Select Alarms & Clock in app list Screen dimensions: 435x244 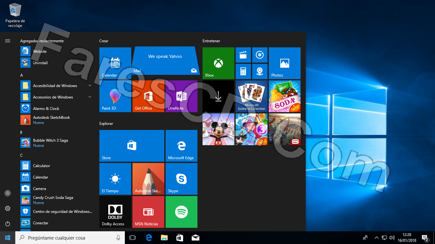tap(56, 109)
